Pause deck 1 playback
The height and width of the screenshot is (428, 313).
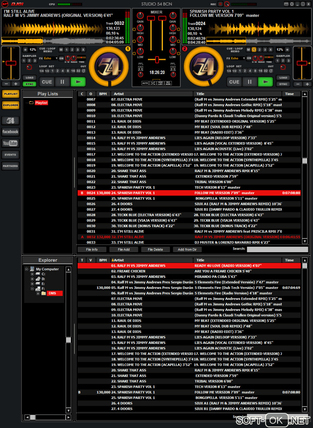[x=62, y=82]
